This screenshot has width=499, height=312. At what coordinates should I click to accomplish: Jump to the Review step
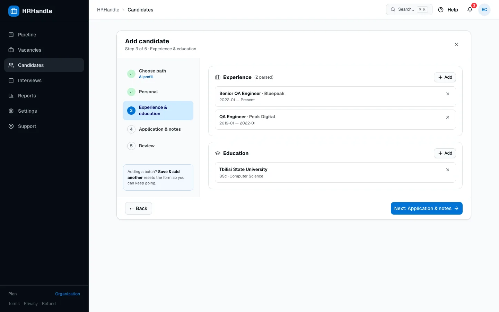158,146
